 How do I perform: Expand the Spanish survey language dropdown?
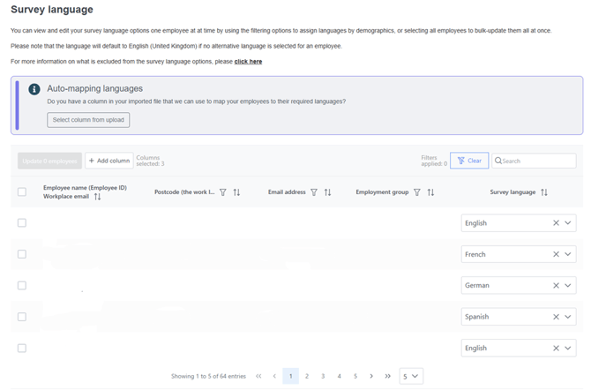click(569, 317)
